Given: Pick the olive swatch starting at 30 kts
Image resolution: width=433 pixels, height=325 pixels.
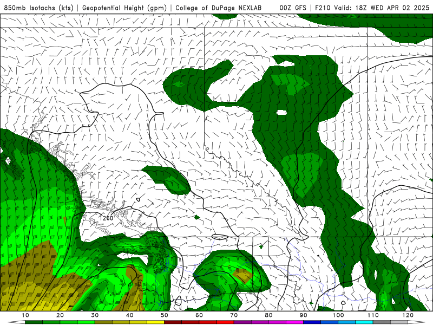Looking at the screenshot, I should [x=103, y=322].
